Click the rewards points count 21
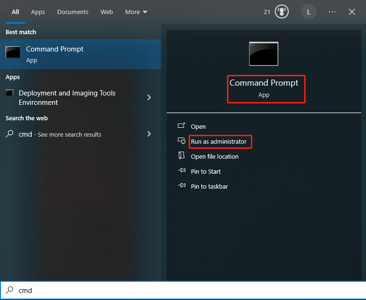This screenshot has width=366, height=300. pyautogui.click(x=267, y=12)
